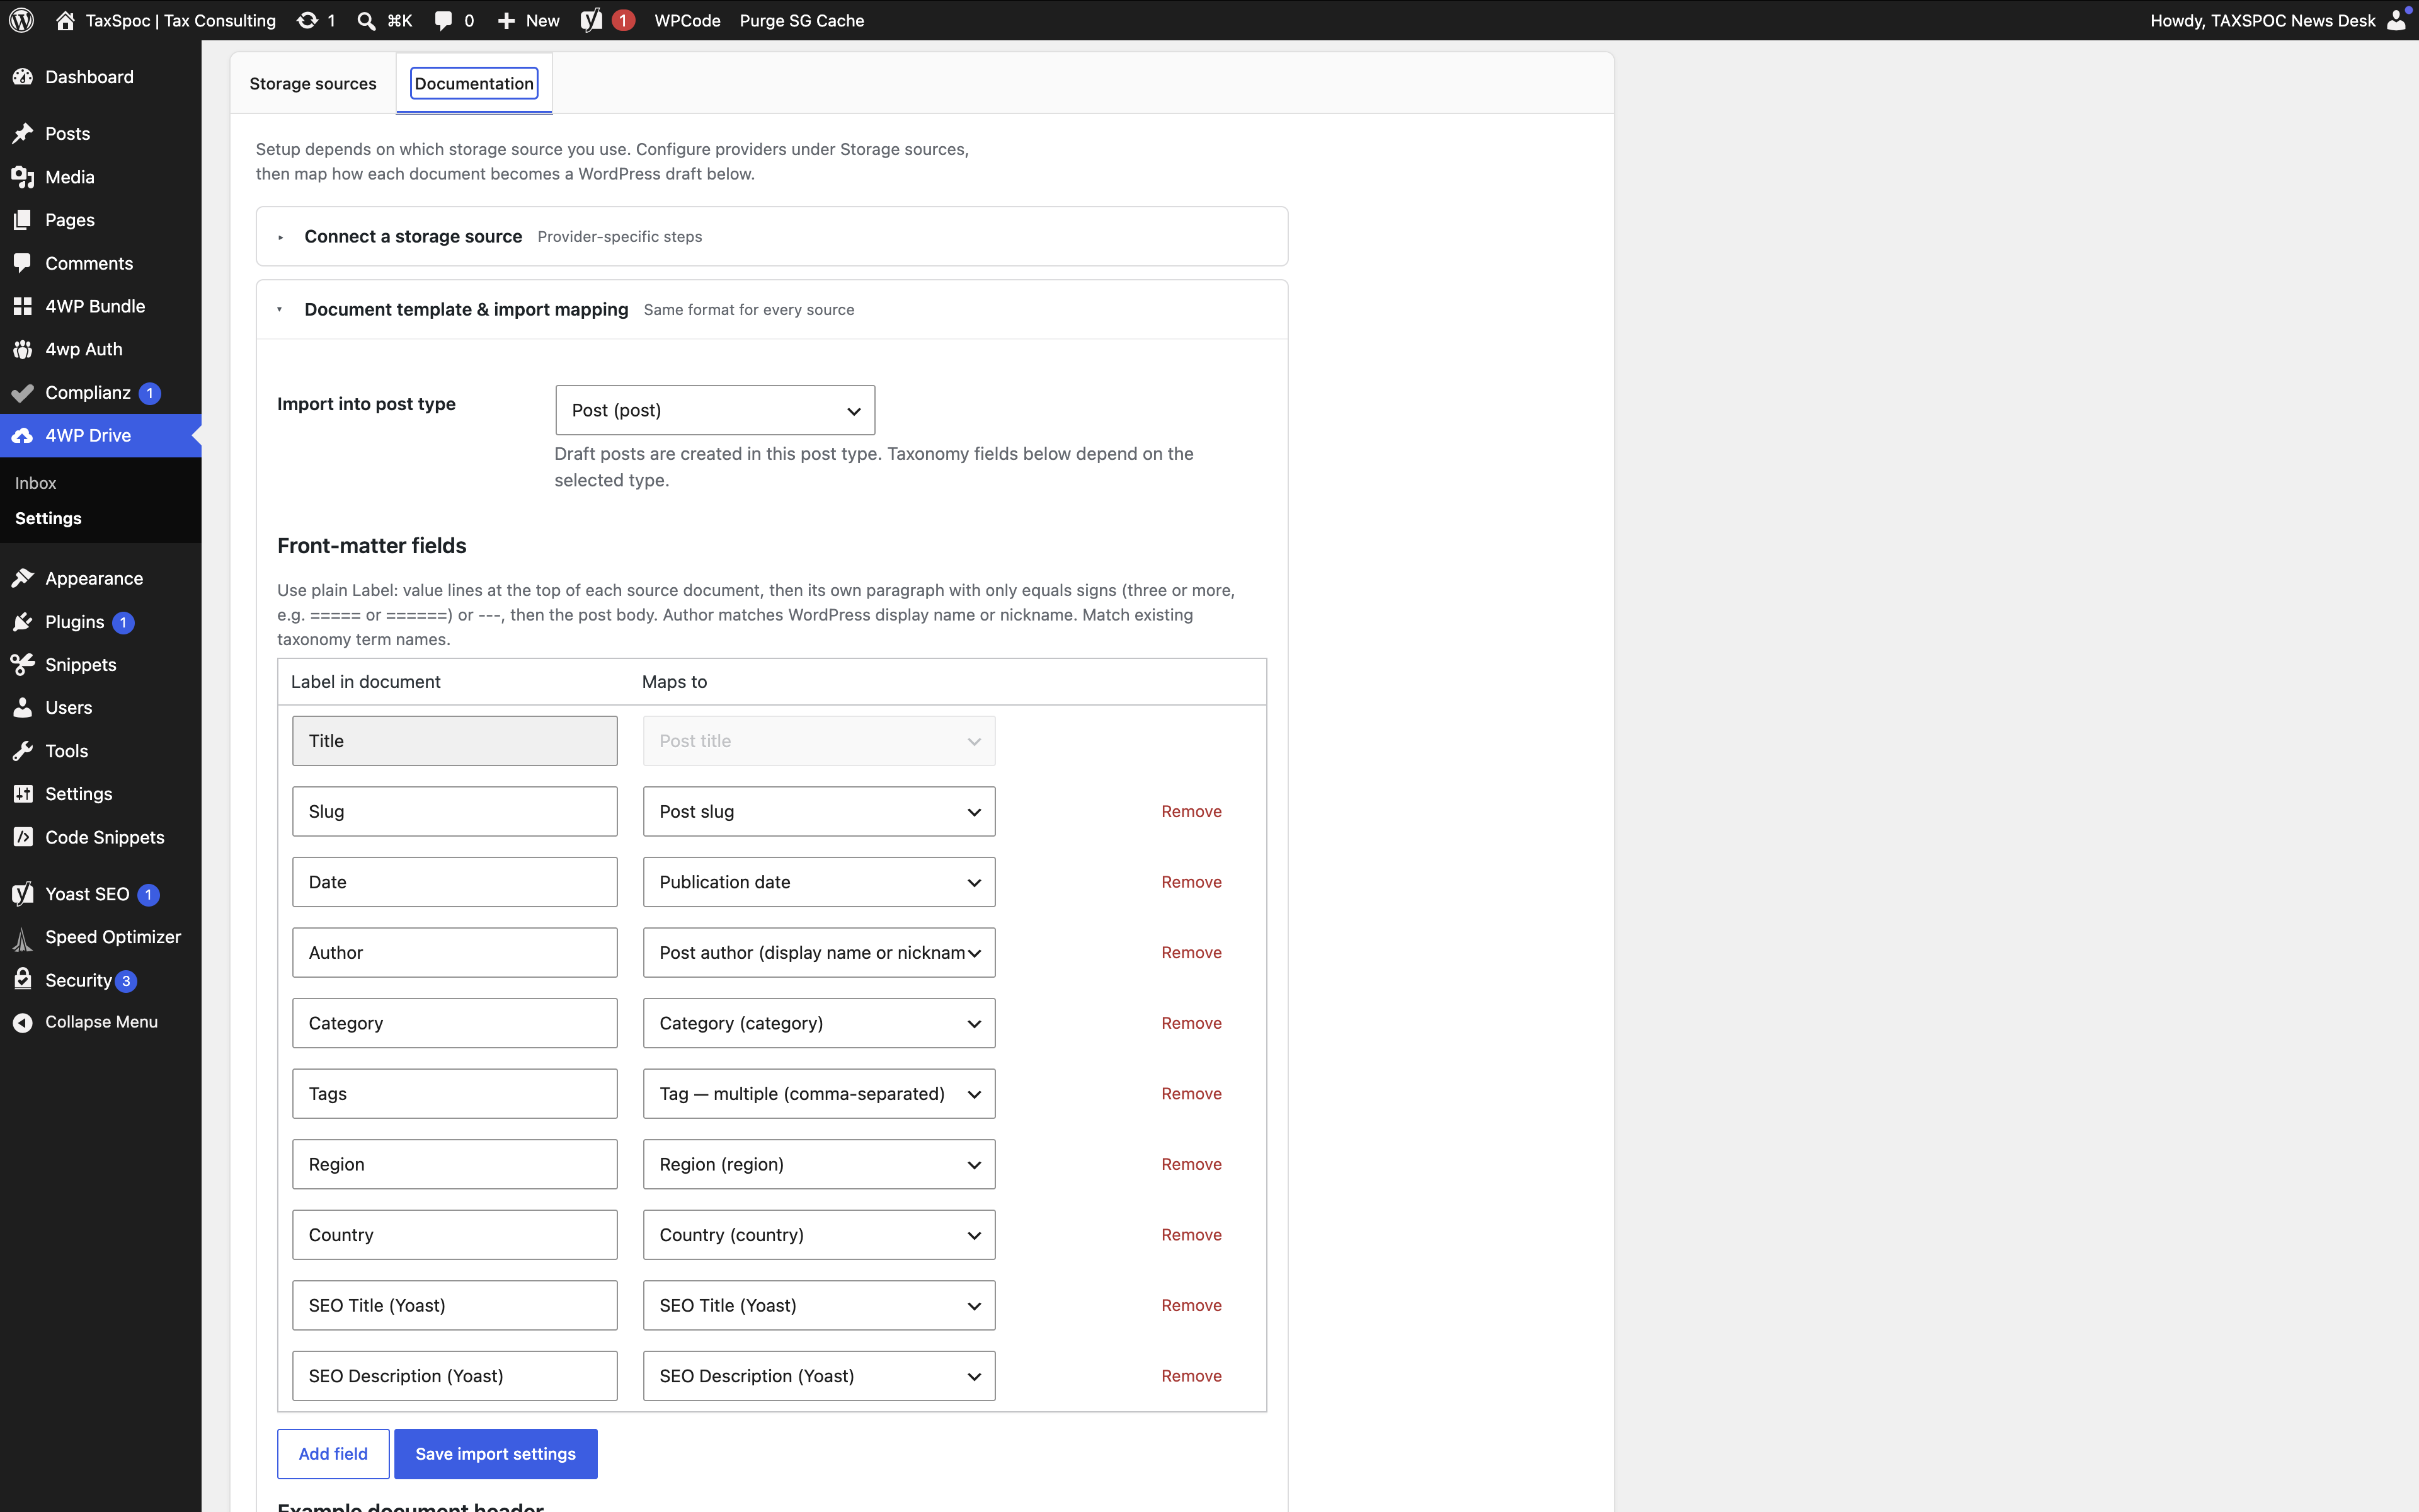Click the Category label input field
The image size is (2419, 1512).
455,1023
